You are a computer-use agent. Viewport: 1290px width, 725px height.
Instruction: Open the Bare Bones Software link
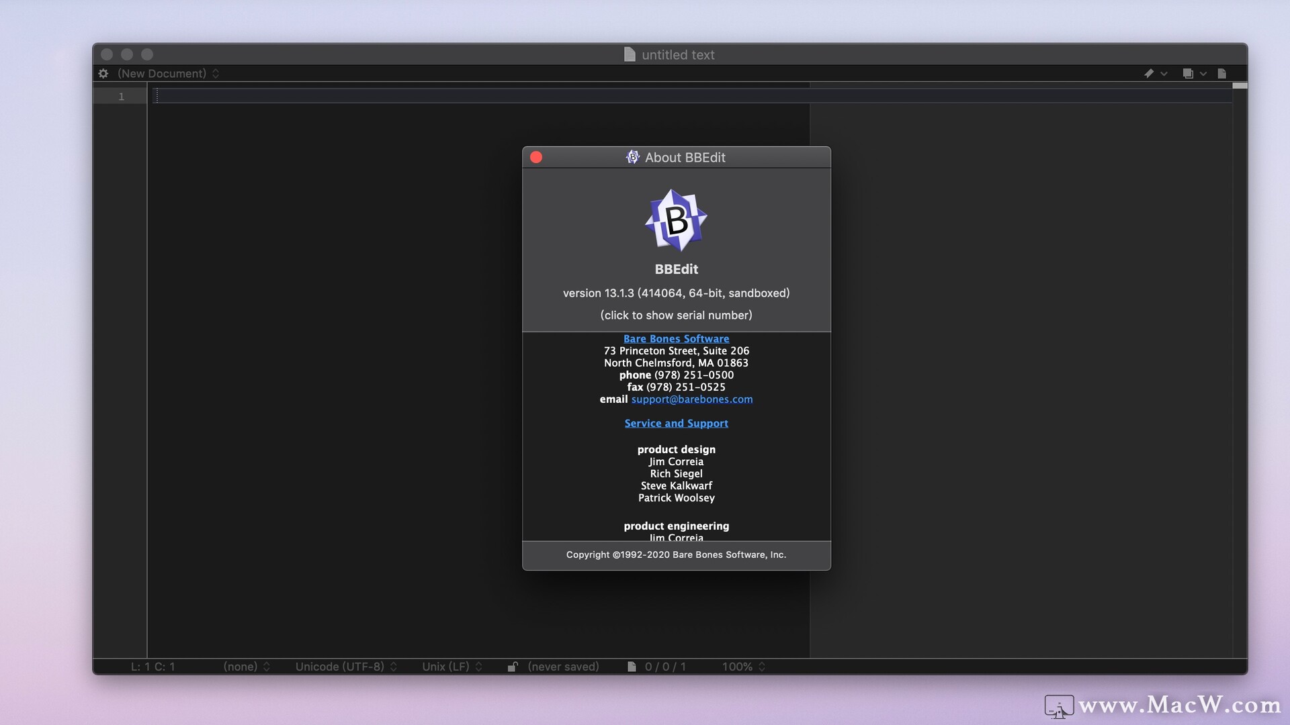[x=676, y=338]
